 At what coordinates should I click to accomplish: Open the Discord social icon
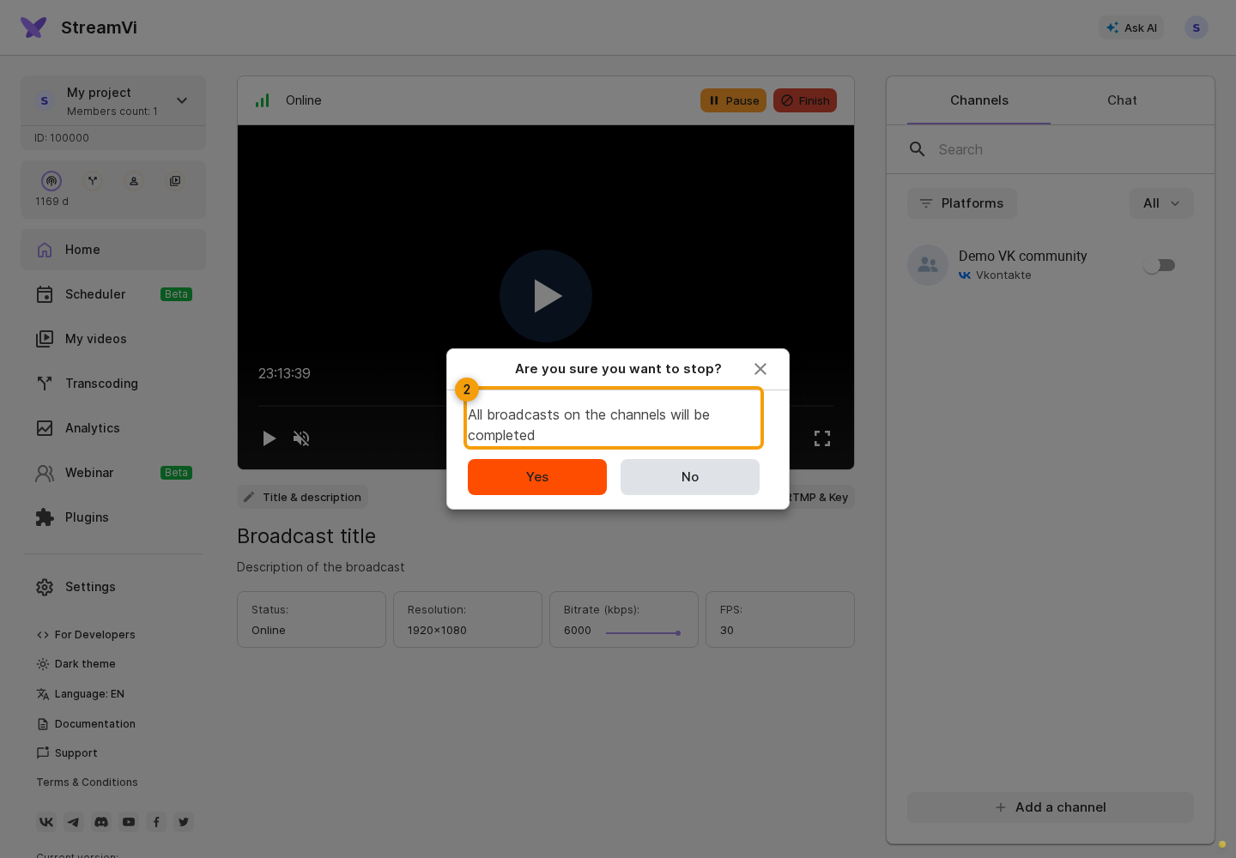click(x=101, y=822)
